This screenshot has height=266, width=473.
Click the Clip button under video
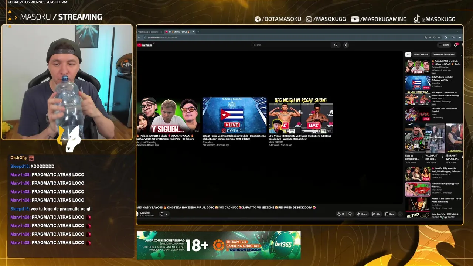(376, 214)
